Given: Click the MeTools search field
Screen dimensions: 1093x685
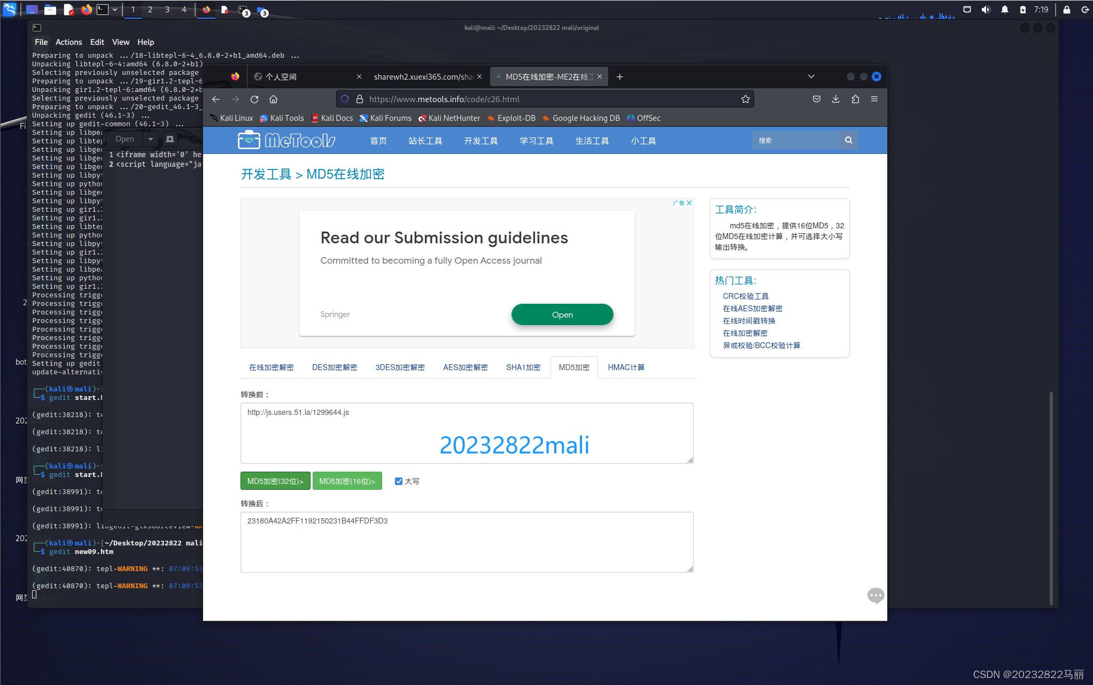Looking at the screenshot, I should tap(796, 141).
